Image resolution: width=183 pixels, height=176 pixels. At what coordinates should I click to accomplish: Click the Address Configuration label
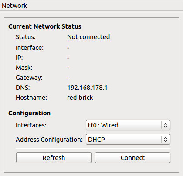(49, 140)
